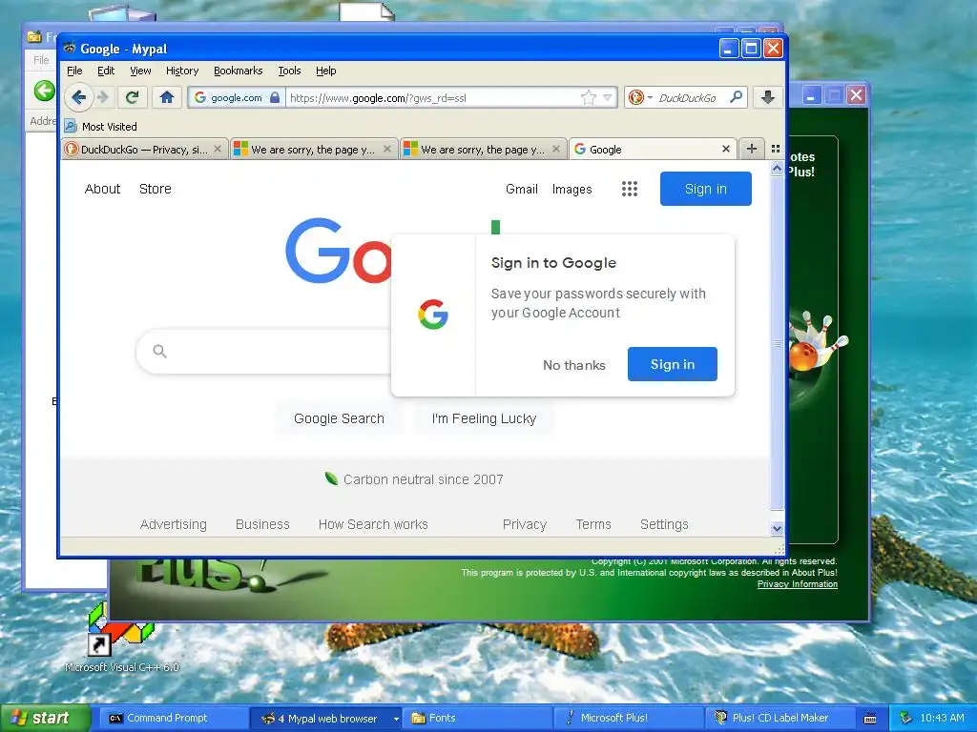
Task: Open the File menu in Mypal
Action: click(74, 71)
